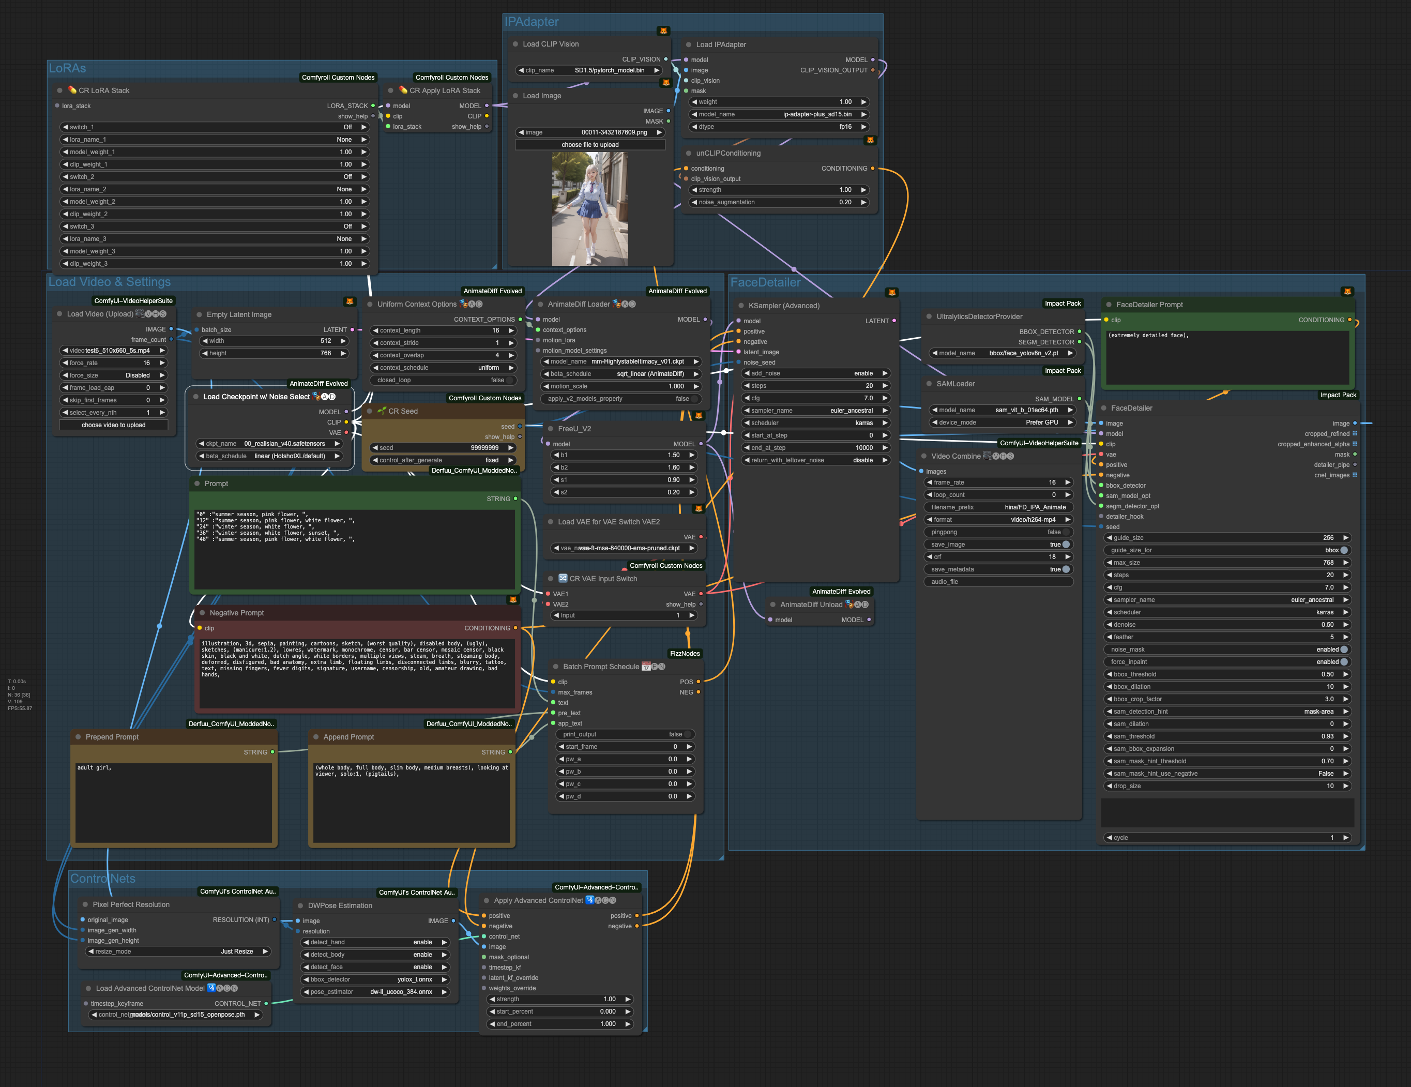Click the choose file to upload button
The width and height of the screenshot is (1411, 1087).
point(590,145)
